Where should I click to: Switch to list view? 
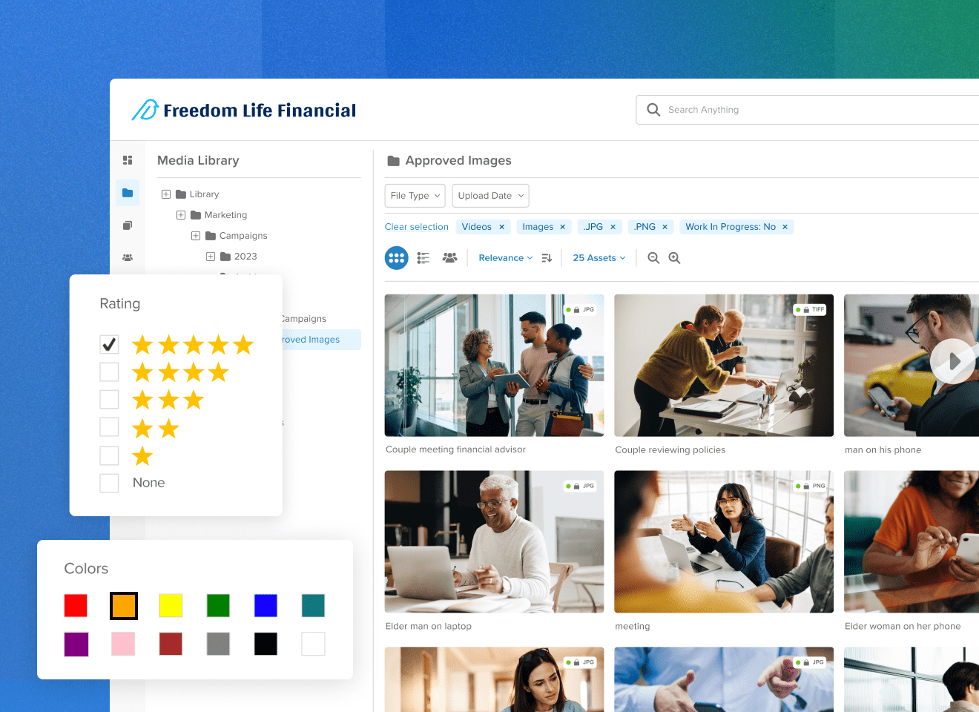tap(423, 258)
